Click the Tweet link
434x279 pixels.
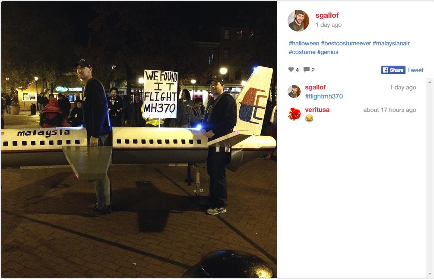point(415,70)
